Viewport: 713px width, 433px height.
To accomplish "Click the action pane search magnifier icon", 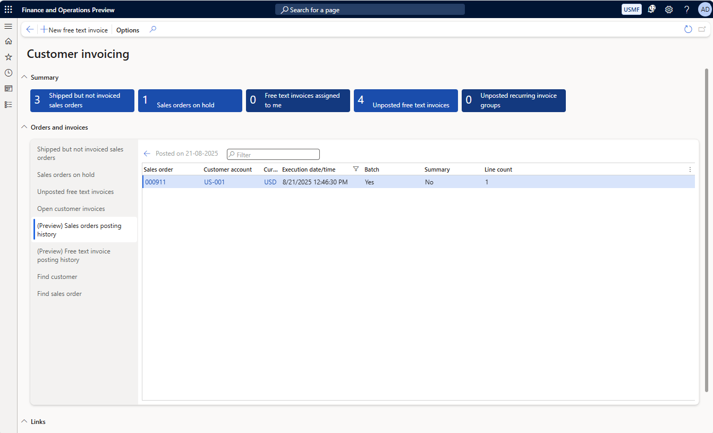I will click(153, 30).
